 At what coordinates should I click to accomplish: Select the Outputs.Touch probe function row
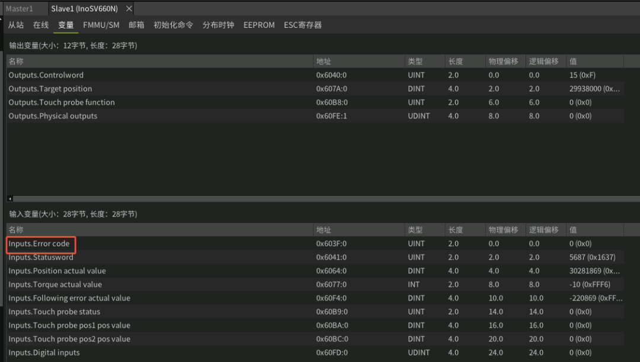(x=315, y=102)
